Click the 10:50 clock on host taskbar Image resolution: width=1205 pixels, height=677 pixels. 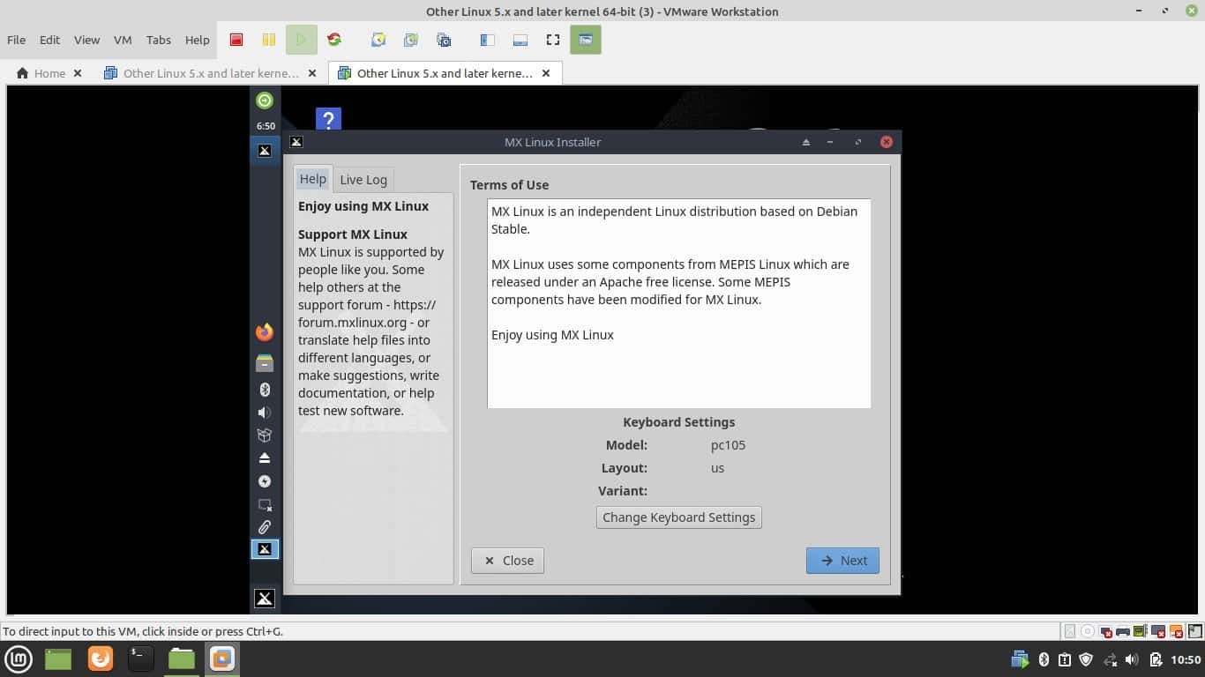pos(1186,659)
